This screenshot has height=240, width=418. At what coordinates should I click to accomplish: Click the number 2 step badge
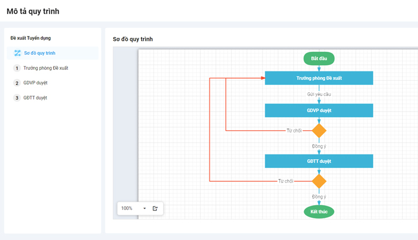[x=17, y=83]
